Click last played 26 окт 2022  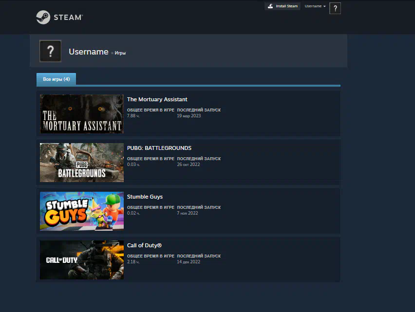click(188, 165)
